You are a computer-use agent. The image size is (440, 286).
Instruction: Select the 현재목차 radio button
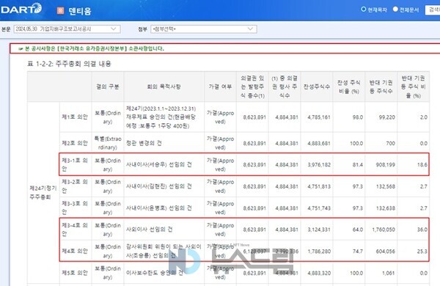point(364,10)
